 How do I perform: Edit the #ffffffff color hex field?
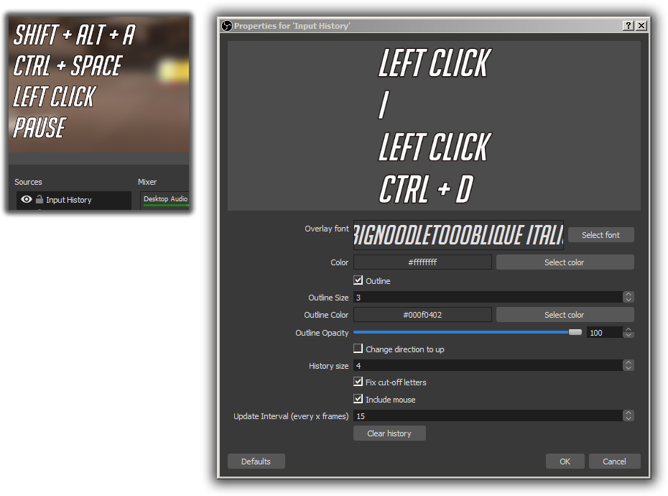(x=422, y=262)
